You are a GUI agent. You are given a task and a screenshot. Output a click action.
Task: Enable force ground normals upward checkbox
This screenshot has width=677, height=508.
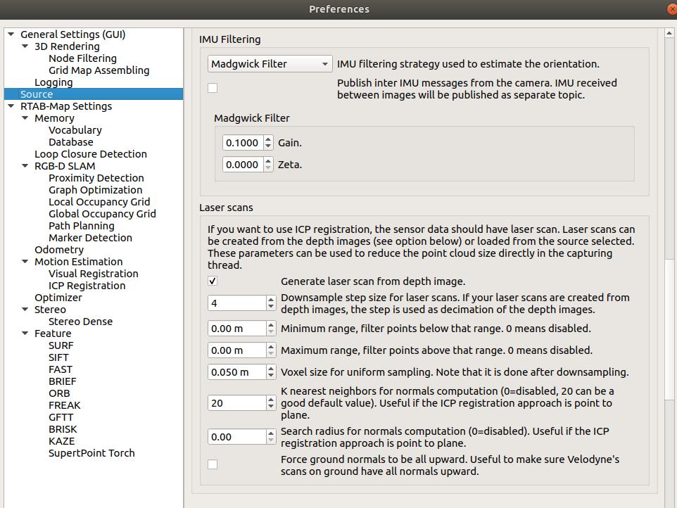click(213, 464)
